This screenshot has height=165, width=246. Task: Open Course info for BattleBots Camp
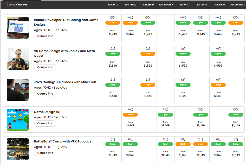[x=45, y=153]
